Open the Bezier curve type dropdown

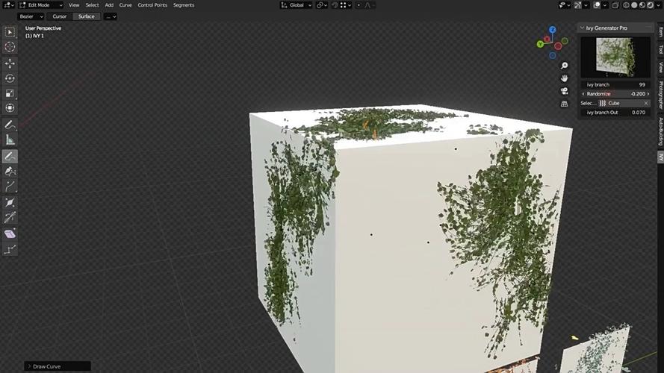[31, 16]
